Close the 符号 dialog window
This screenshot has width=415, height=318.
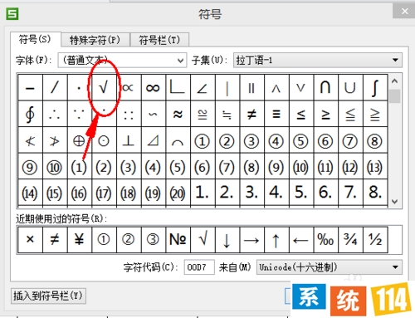404,12
